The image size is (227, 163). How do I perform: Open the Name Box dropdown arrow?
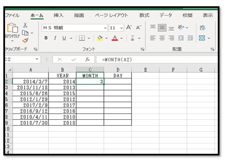click(x=37, y=59)
